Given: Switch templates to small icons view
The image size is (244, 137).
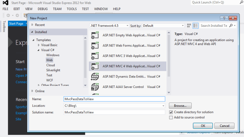Looking at the screenshot, I should (189, 26).
